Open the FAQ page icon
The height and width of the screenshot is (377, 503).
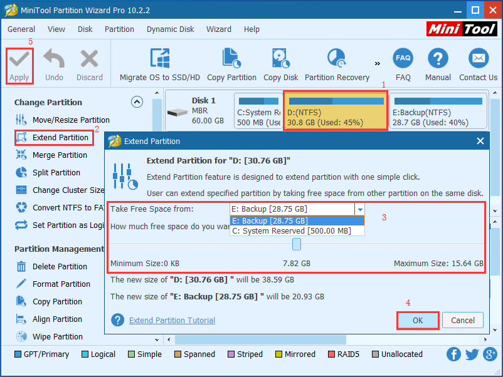(403, 58)
